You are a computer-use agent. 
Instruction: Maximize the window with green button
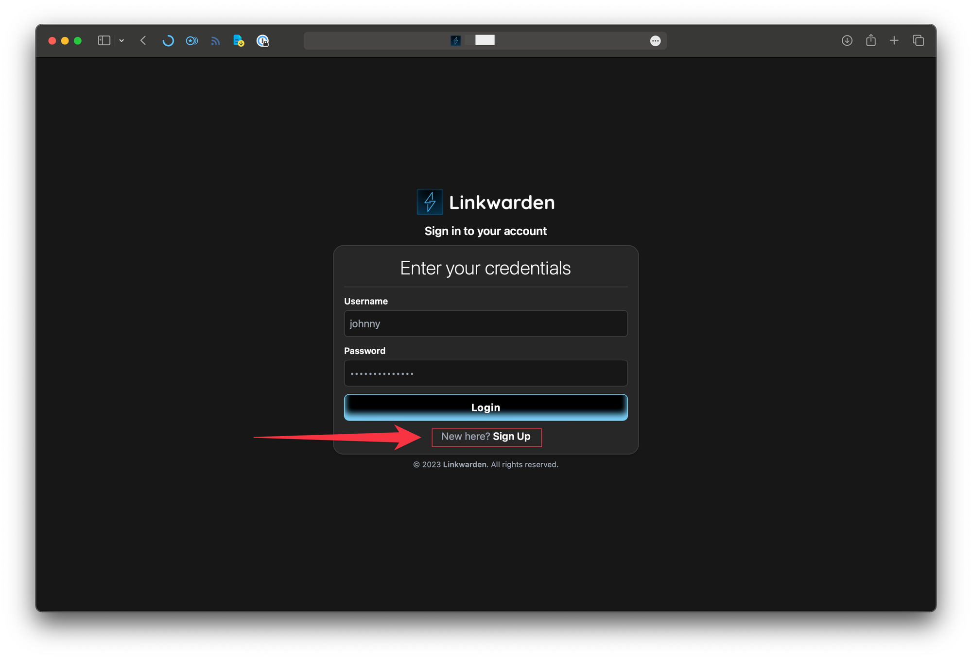tap(78, 41)
